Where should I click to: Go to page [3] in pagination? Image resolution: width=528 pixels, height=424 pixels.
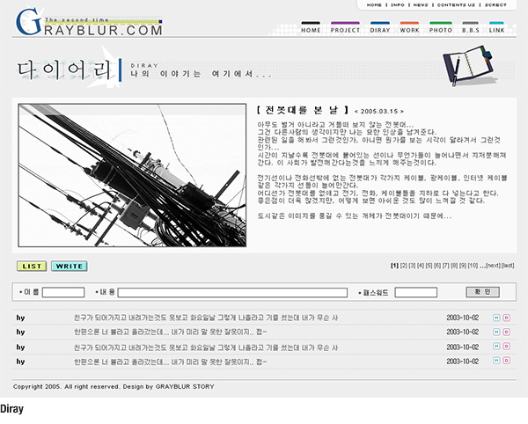412,266
